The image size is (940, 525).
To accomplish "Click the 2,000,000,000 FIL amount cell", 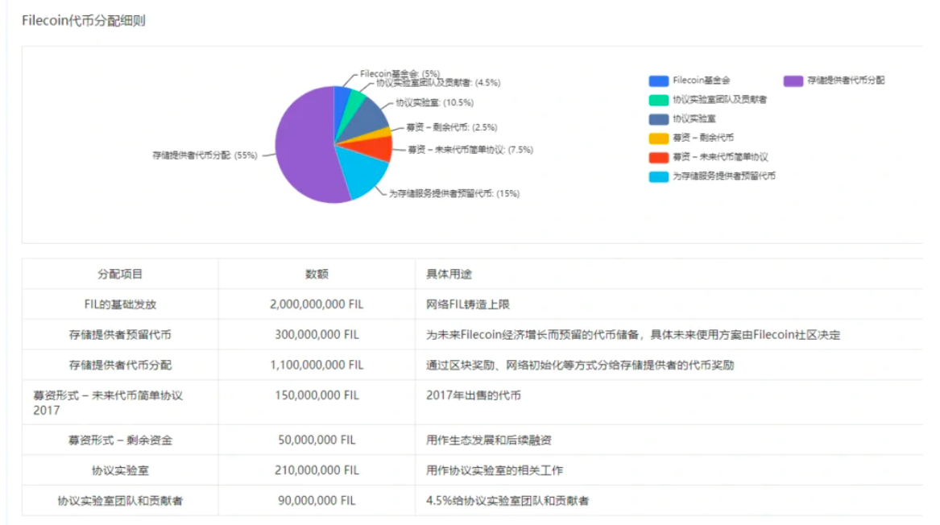I will point(317,304).
